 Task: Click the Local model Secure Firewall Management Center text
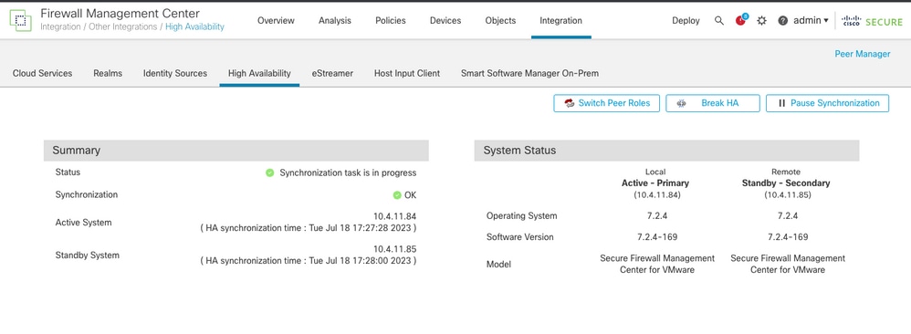tap(657, 264)
